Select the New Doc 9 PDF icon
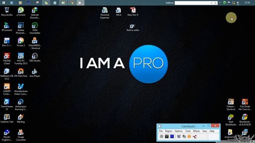 click(x=133, y=12)
